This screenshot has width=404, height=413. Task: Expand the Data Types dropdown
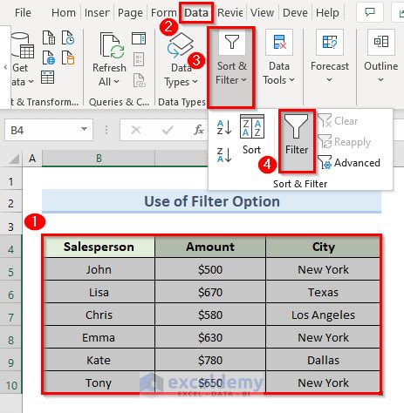tap(195, 82)
